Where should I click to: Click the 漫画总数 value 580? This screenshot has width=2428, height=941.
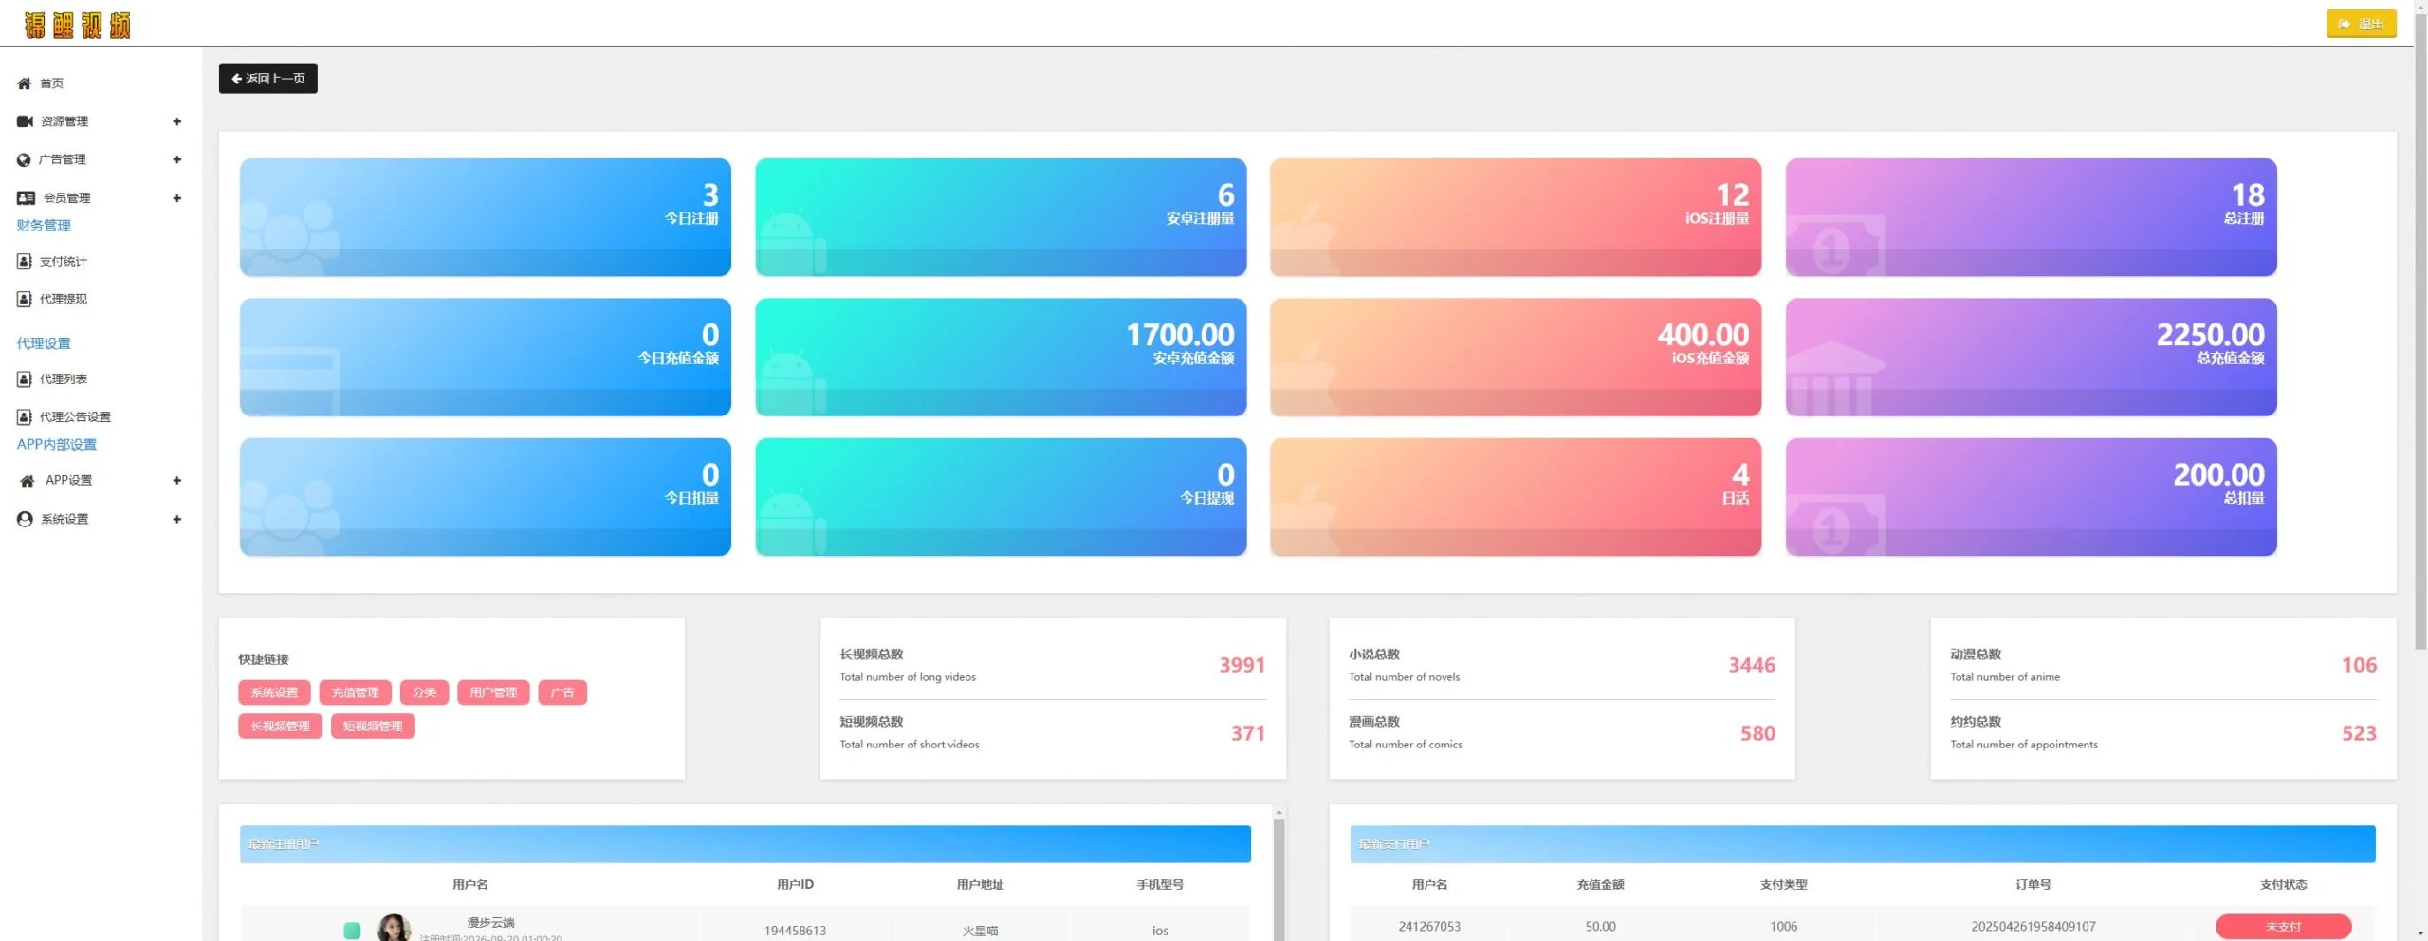1757,733
